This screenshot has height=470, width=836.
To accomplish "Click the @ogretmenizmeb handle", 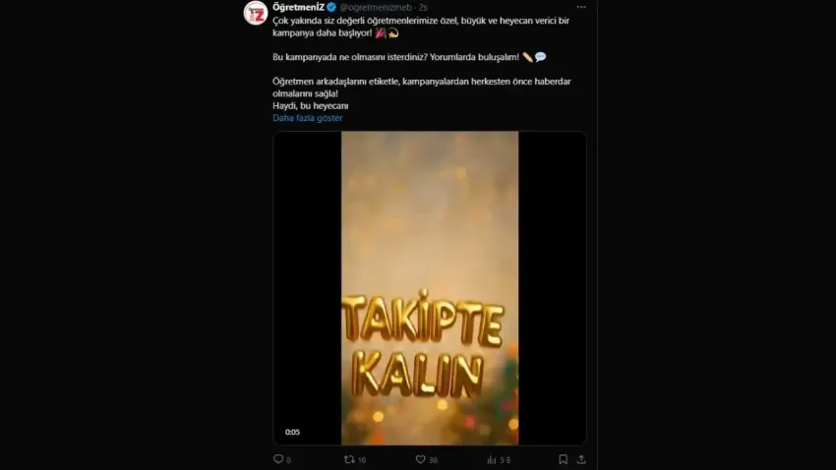I will (377, 7).
